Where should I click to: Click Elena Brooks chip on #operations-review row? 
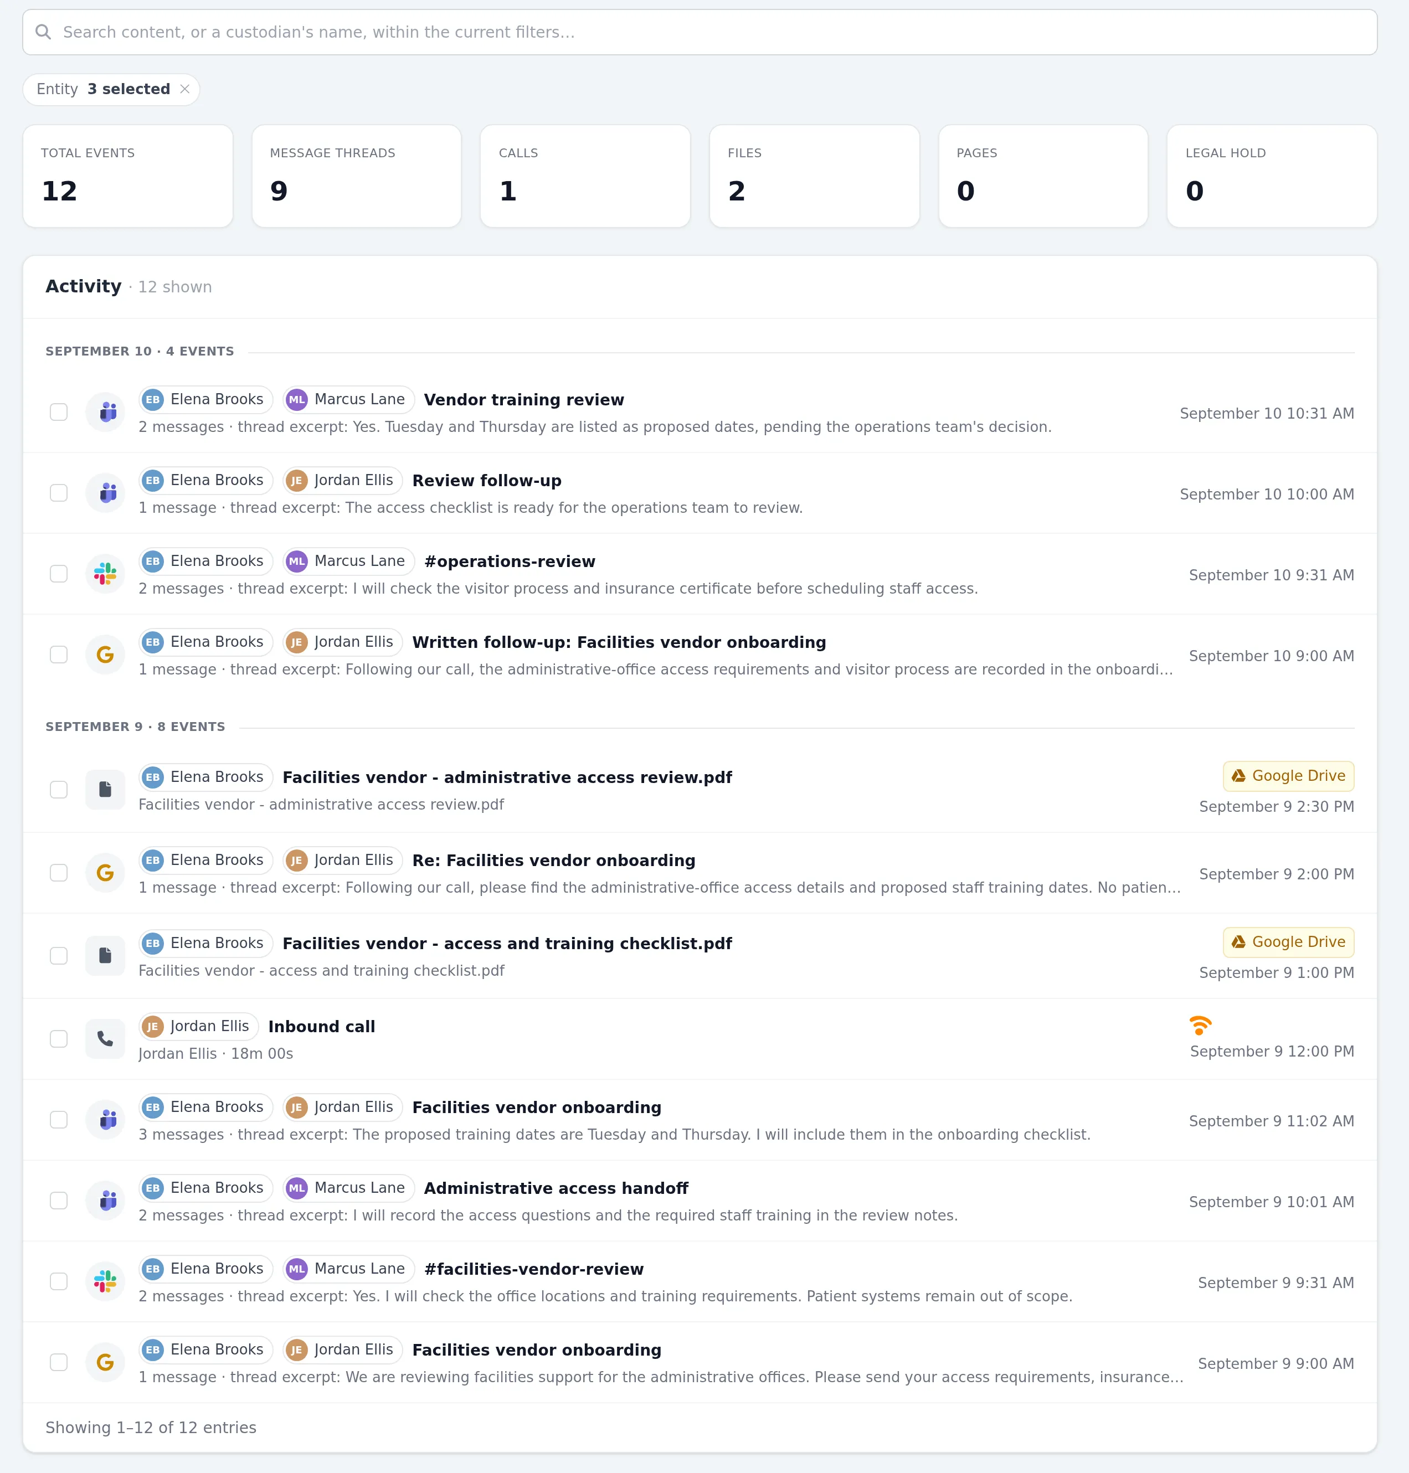(206, 562)
